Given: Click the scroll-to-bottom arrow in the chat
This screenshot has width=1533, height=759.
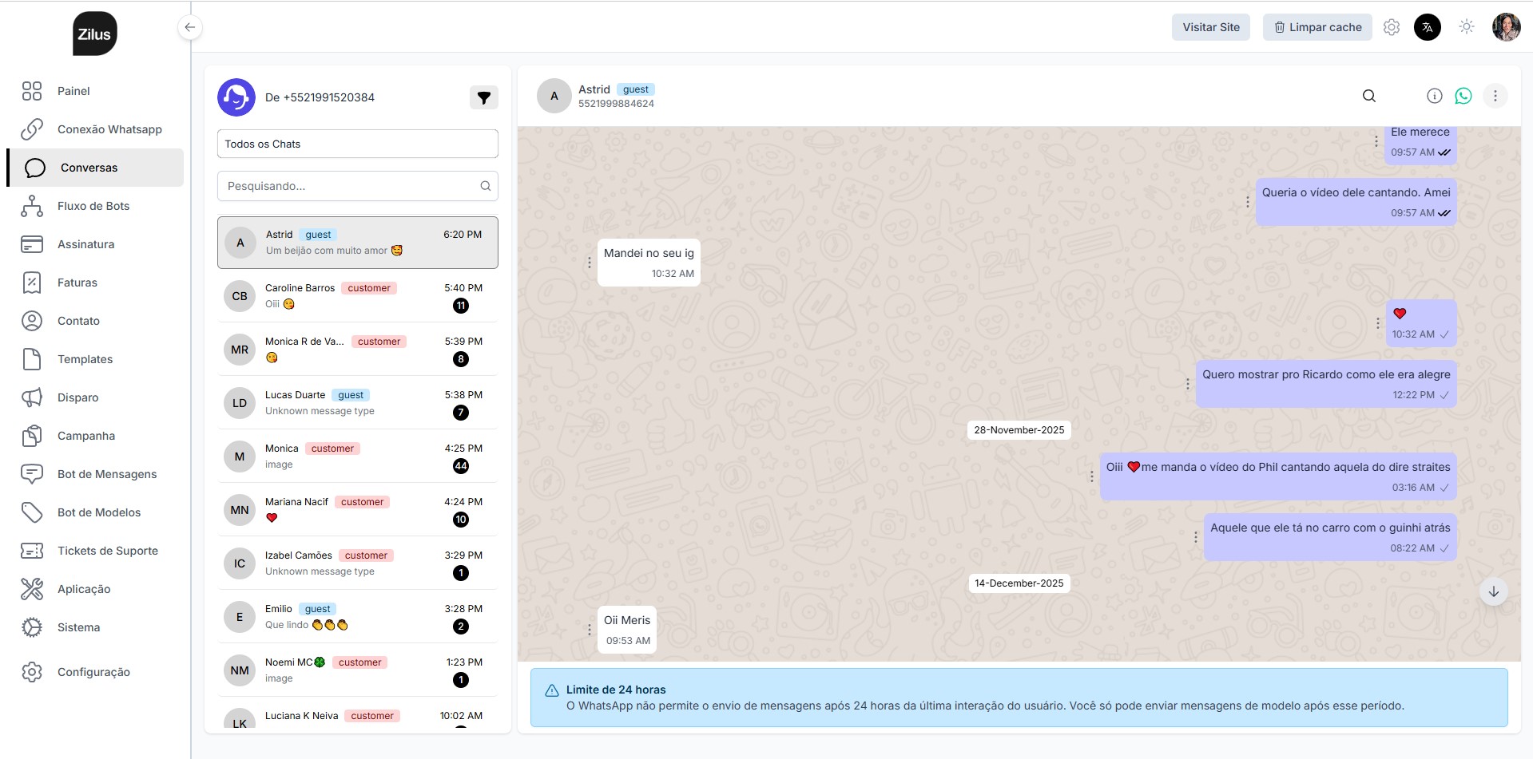Looking at the screenshot, I should pyautogui.click(x=1494, y=591).
